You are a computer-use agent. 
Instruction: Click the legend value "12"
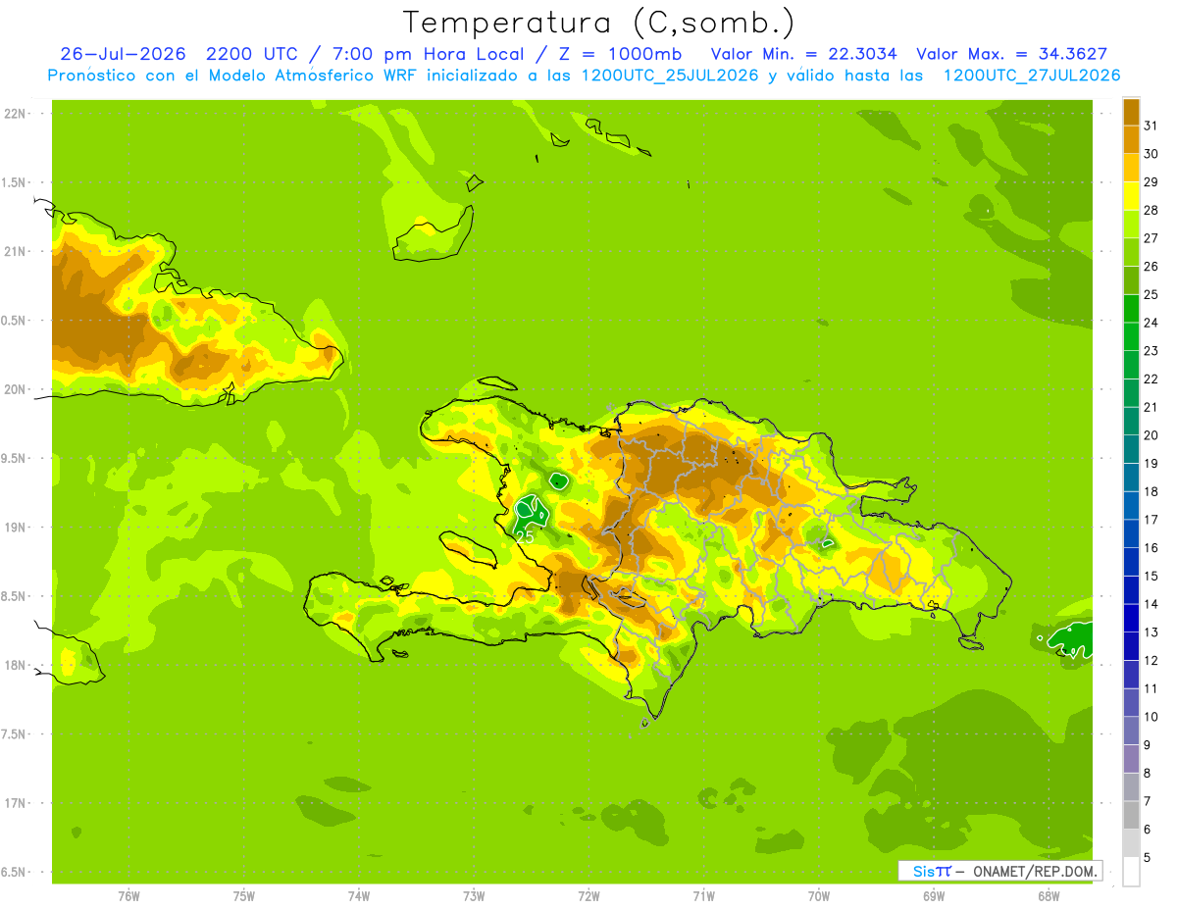1151,660
